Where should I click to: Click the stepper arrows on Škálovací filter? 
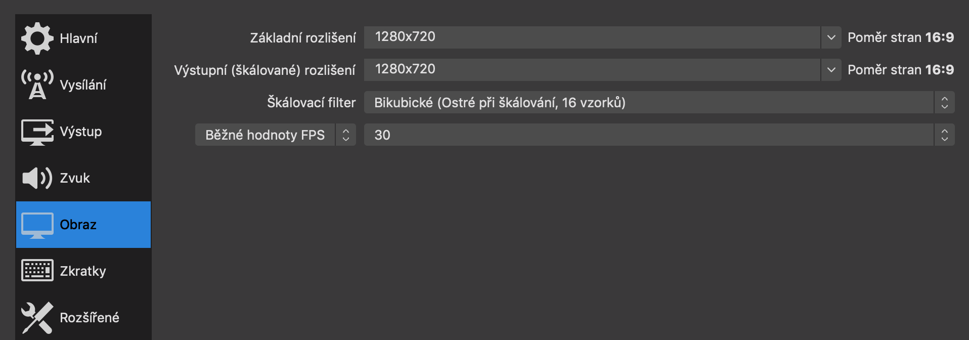click(x=944, y=102)
